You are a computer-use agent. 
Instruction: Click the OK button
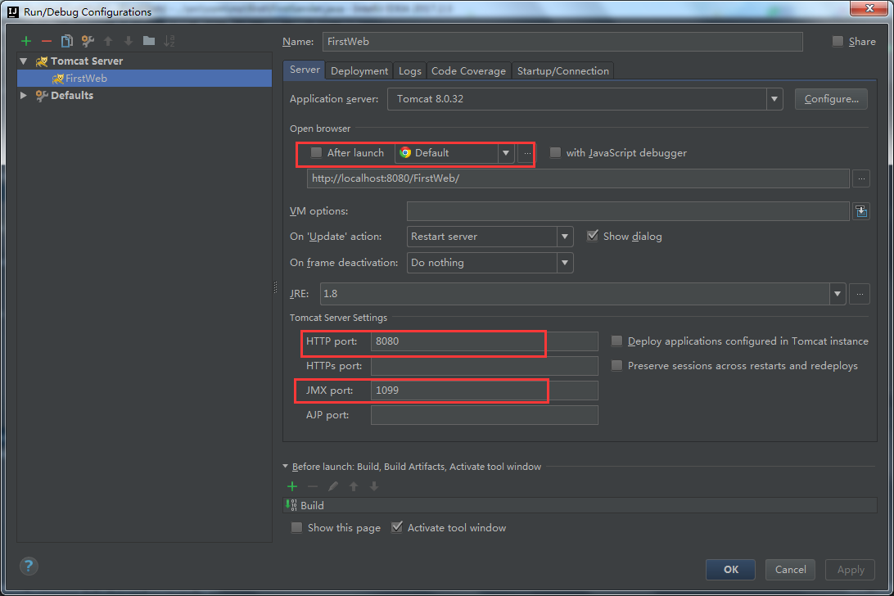point(731,570)
